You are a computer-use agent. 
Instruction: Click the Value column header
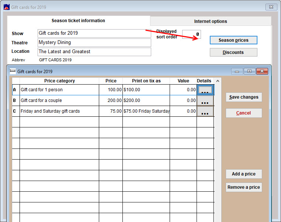pos(183,81)
